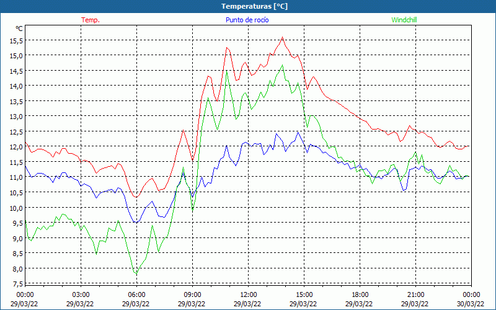Click the y-axis value '7,5'
This screenshot has width=496, height=310.
[x=18, y=284]
